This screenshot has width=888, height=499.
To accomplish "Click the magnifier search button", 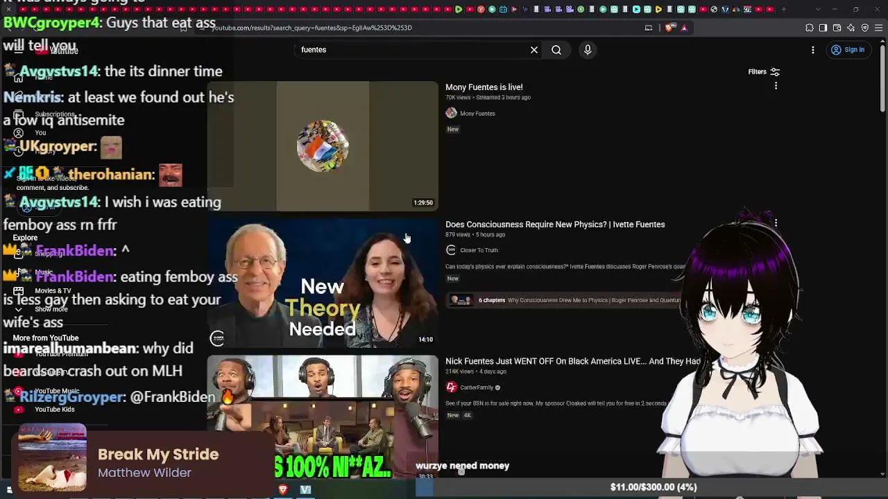I will click(556, 50).
